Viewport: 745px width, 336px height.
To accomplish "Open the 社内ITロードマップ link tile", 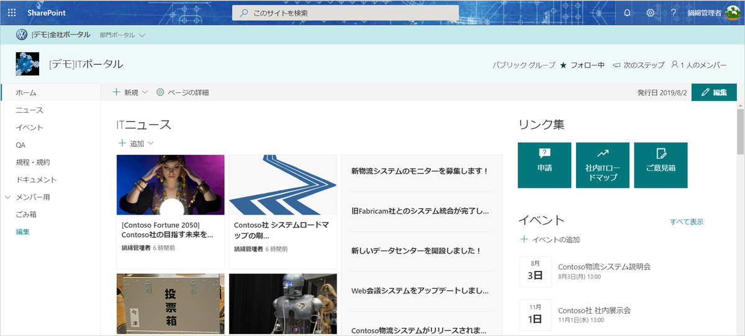I will click(x=602, y=165).
